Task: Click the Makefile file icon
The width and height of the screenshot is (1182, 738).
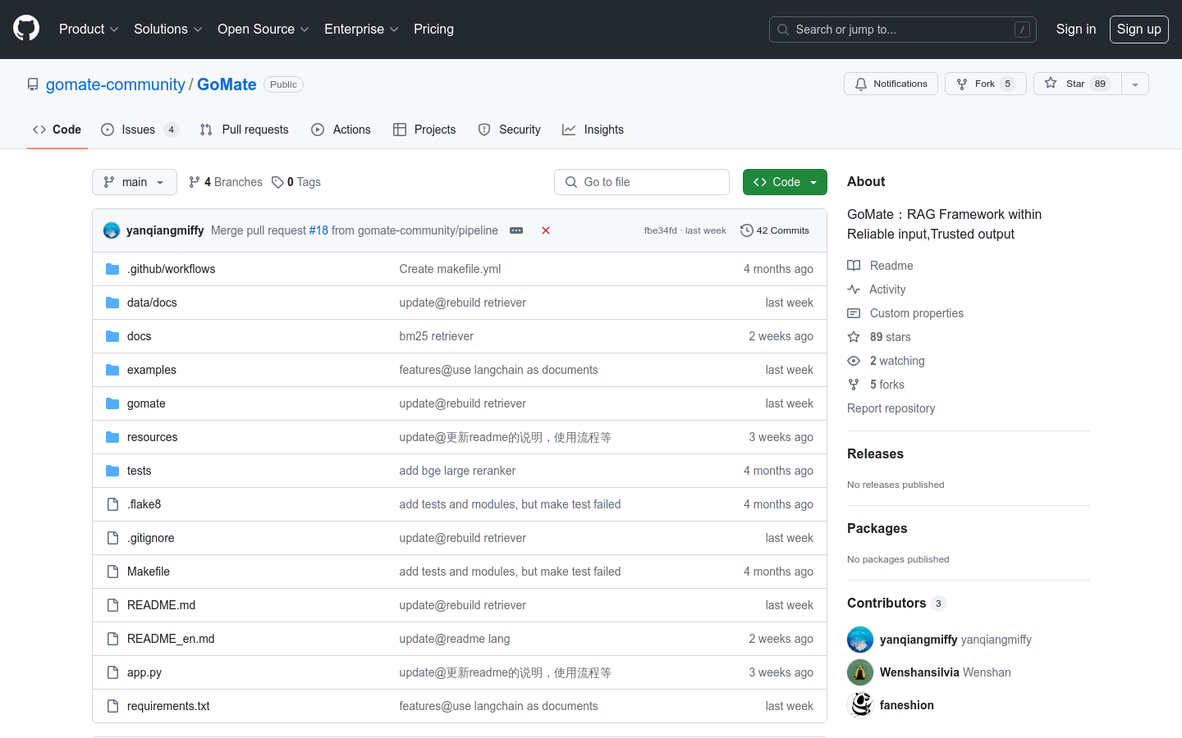Action: pos(112,572)
